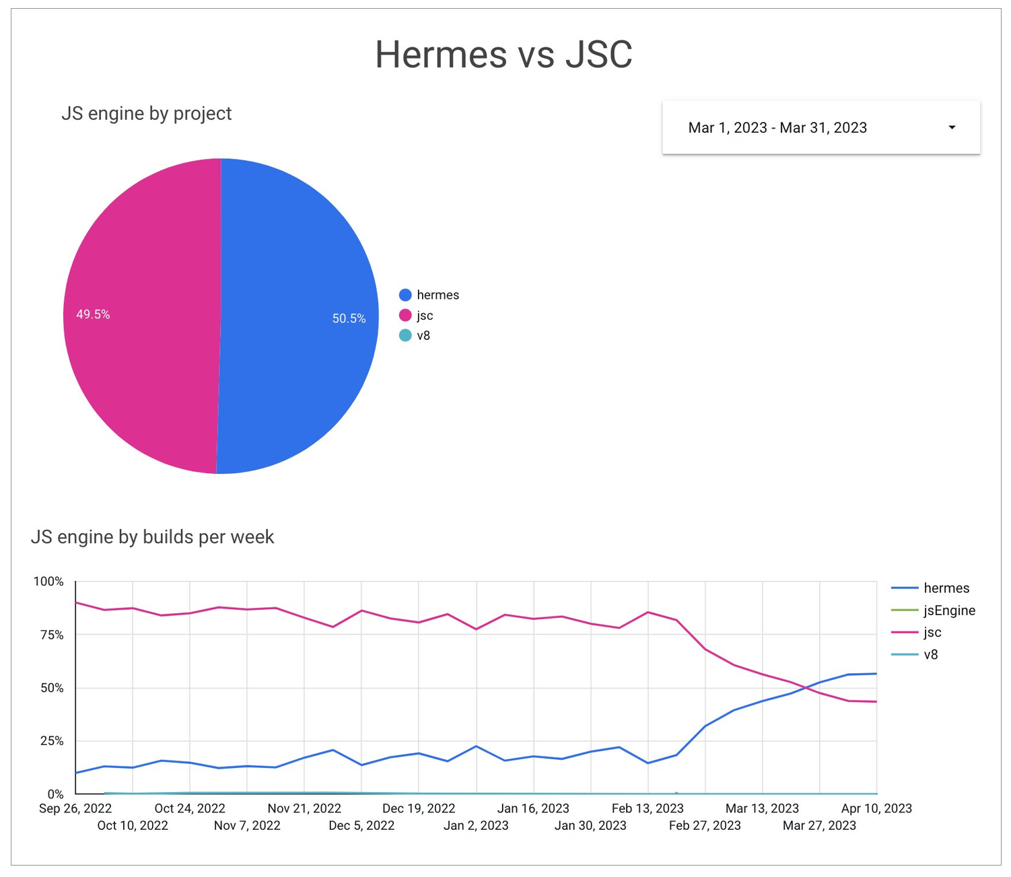The height and width of the screenshot is (877, 1011).
Task: Toggle hermes series in line chart legend
Action: click(x=946, y=588)
